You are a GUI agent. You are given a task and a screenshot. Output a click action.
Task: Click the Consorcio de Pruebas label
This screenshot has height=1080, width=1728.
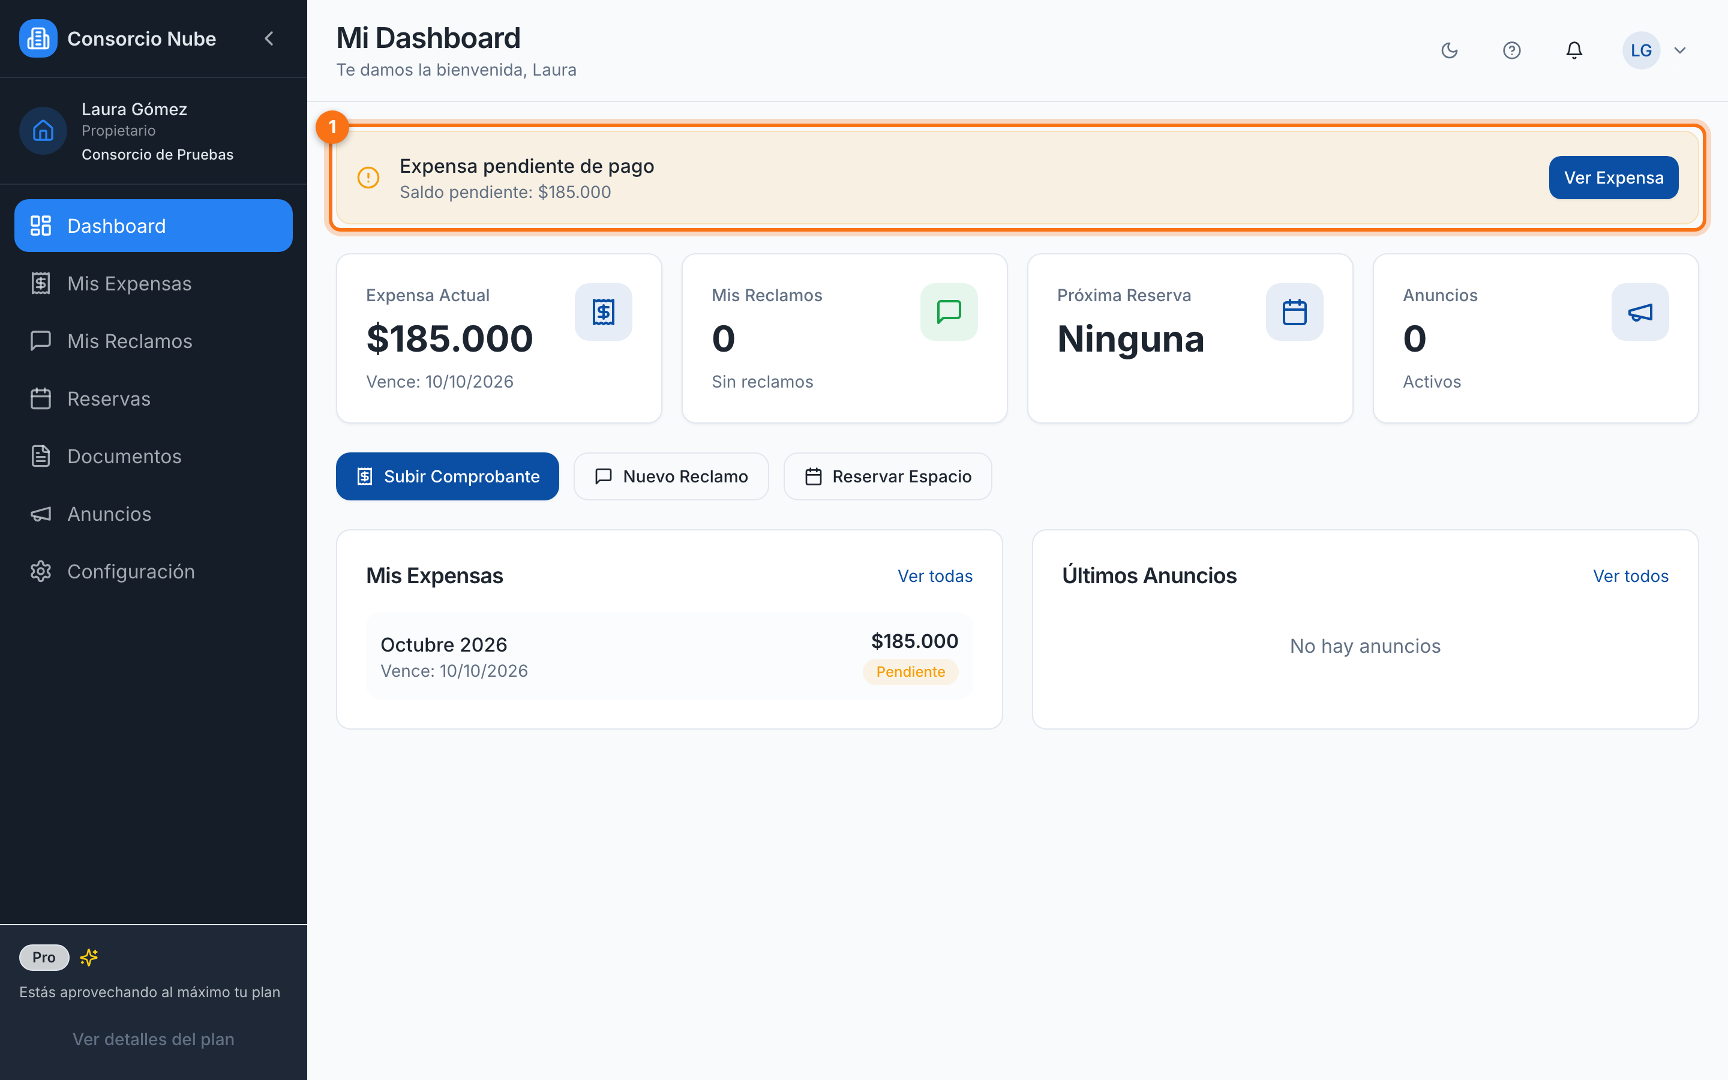[x=157, y=154]
